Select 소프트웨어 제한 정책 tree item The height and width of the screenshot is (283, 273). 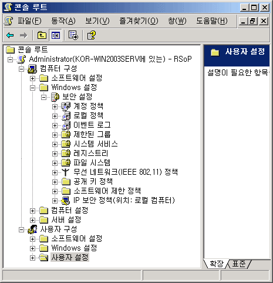[107, 191]
